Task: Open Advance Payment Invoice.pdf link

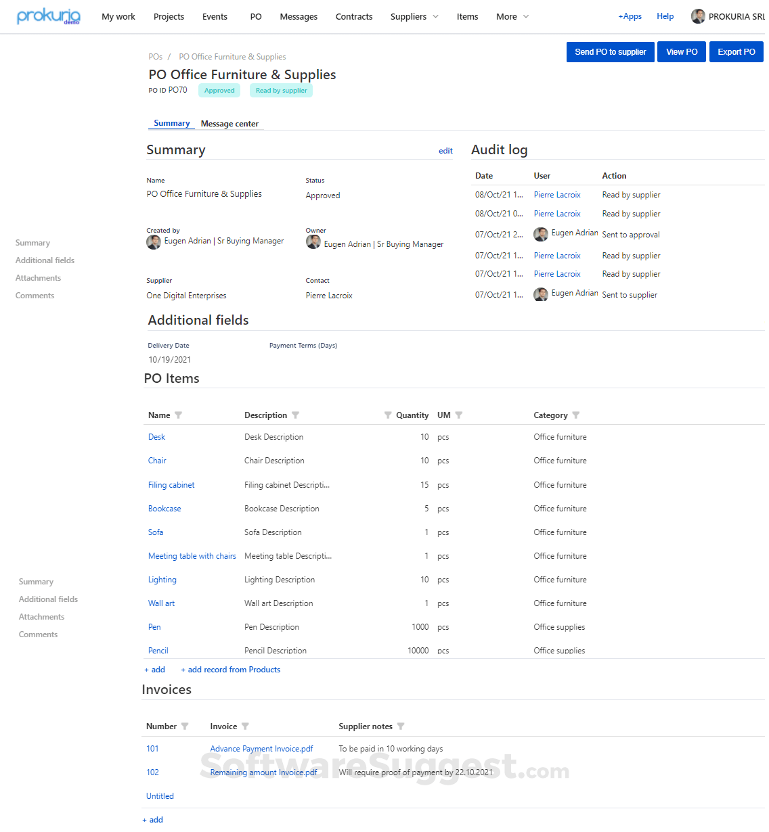Action: click(261, 749)
